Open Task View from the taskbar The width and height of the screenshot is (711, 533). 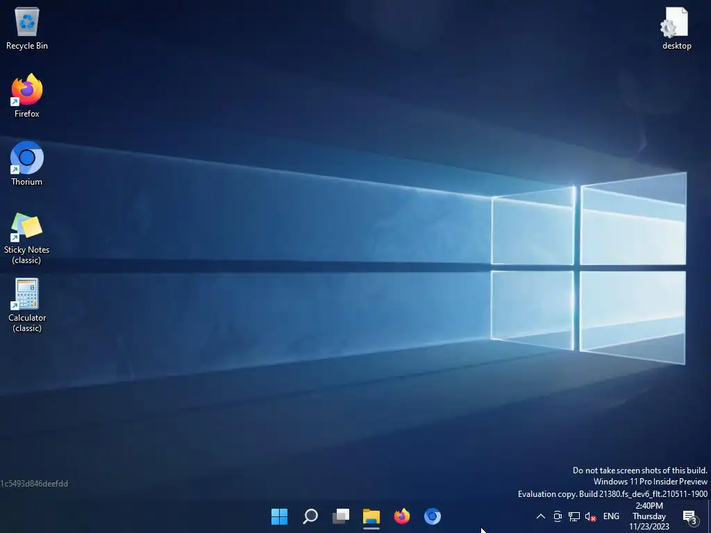[x=340, y=516]
